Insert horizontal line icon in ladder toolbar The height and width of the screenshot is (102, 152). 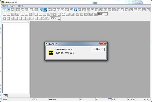point(36,14)
